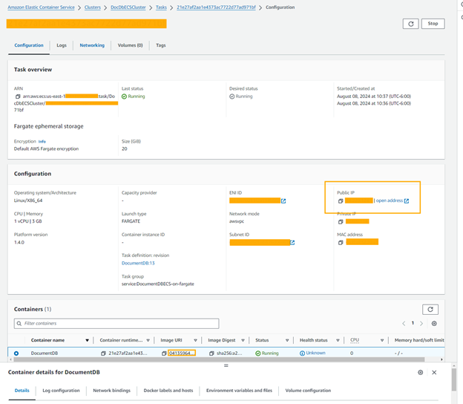Copy the Private IP address
The image size is (463, 404).
pyautogui.click(x=341, y=221)
